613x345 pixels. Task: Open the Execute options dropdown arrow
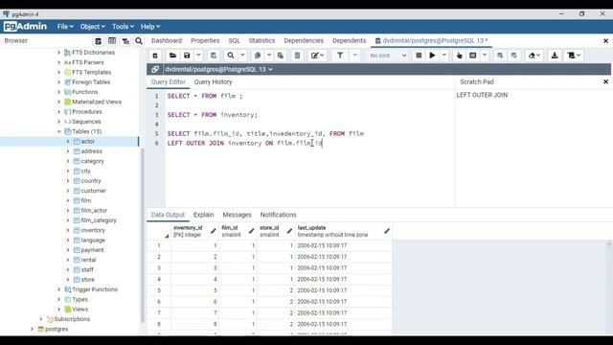point(444,56)
